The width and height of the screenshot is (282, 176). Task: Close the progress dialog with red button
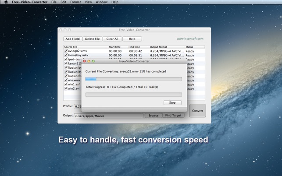84,61
